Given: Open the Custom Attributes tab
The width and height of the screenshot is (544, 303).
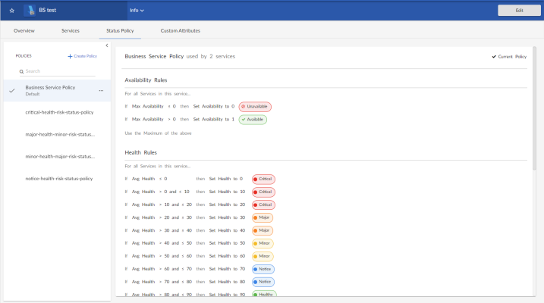Looking at the screenshot, I should click(180, 30).
